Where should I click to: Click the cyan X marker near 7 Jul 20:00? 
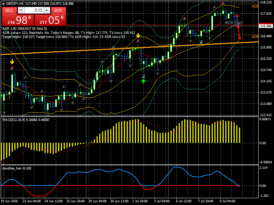201,42
